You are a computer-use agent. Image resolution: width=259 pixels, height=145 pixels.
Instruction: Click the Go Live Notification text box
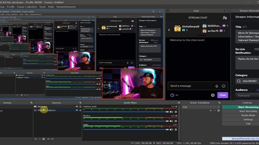coord(247,62)
